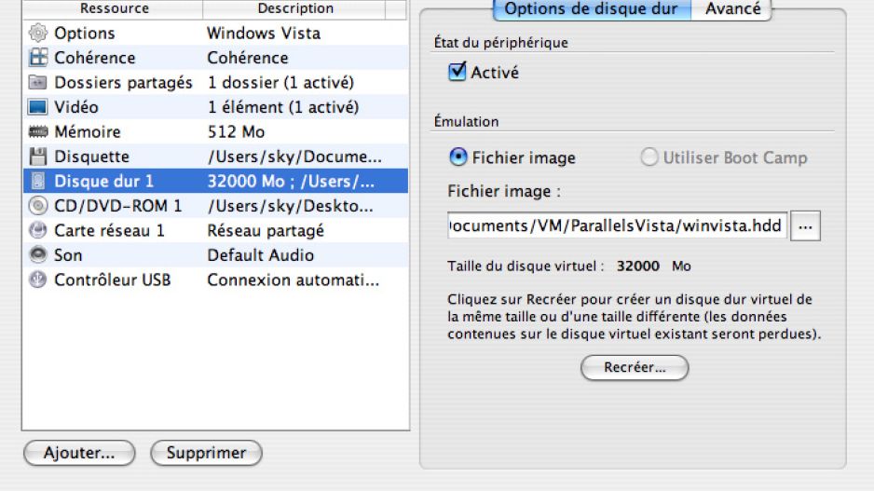Screen dimensions: 874x491
Task: Uncheck the Activé checkbox
Action: point(457,72)
